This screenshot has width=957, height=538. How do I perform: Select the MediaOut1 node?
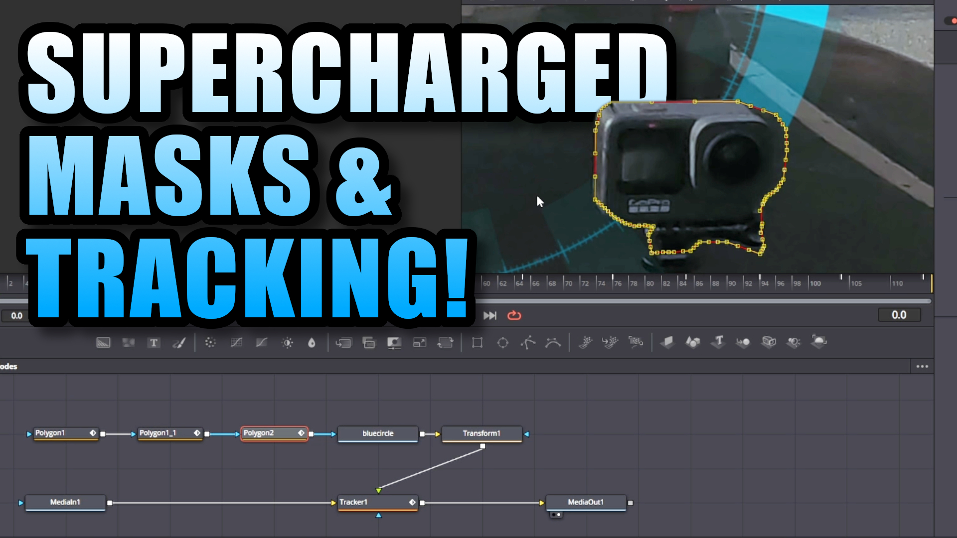click(586, 503)
